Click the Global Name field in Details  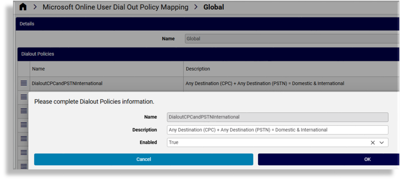pos(292,39)
